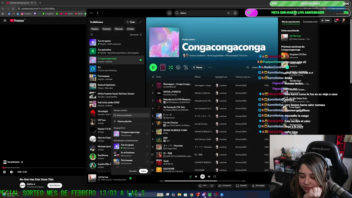Toggle the 'En el Autitons' circle in the popup
The image size is (352, 198).
tap(147, 154)
